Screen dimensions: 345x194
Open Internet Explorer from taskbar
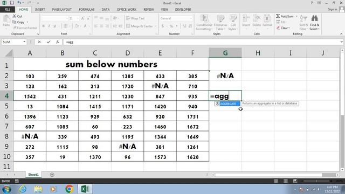(23, 189)
